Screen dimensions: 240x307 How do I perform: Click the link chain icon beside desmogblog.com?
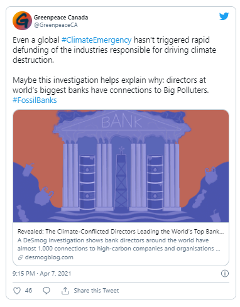pyautogui.click(x=20, y=257)
